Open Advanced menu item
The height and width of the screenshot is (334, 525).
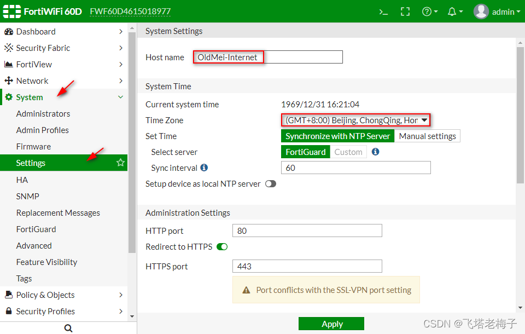click(34, 245)
